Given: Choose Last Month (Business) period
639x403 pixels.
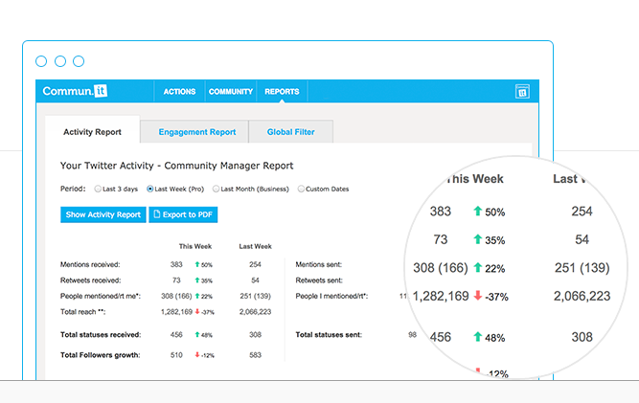Looking at the screenshot, I should pos(216,189).
